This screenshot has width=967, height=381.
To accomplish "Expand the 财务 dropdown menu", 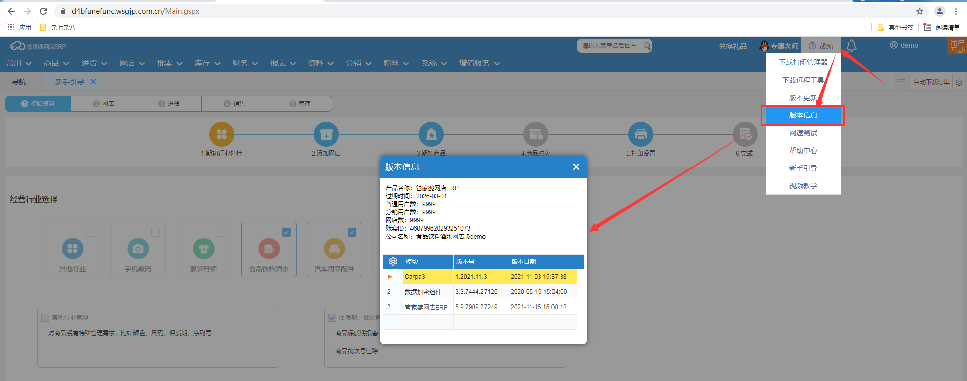I will tap(245, 63).
